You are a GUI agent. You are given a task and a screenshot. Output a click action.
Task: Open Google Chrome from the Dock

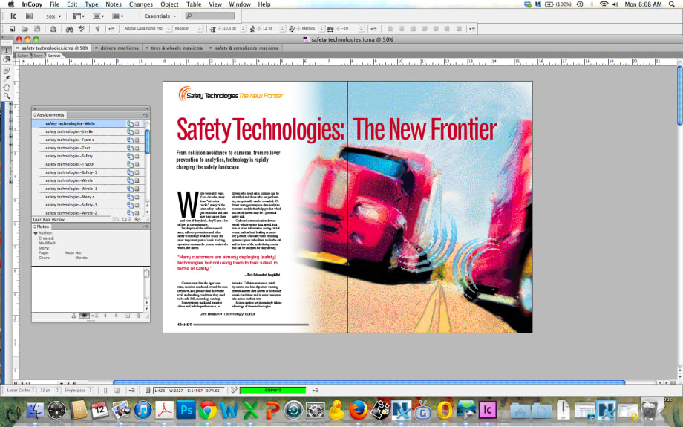pos(208,410)
